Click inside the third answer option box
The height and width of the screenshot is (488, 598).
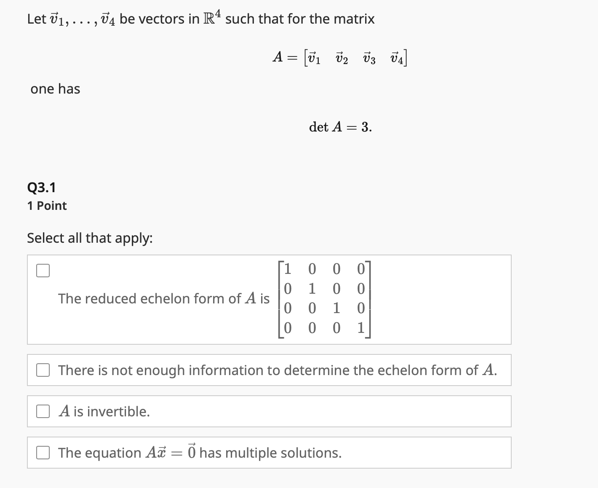269,411
